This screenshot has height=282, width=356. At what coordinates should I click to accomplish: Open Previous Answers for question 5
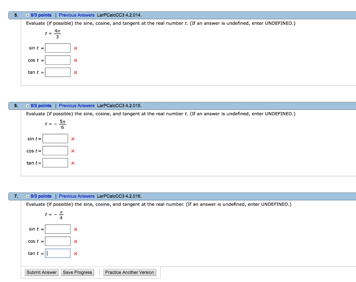click(x=76, y=15)
